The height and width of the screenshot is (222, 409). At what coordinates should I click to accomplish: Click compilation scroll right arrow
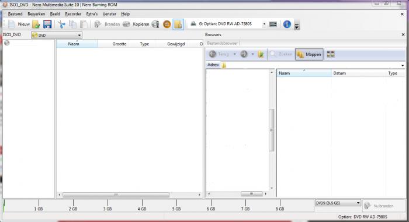point(199,195)
